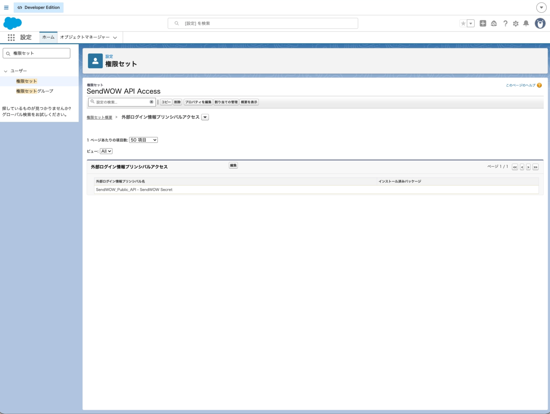550x414 pixels.
Task: Click the favorites star icon
Action: click(x=463, y=23)
